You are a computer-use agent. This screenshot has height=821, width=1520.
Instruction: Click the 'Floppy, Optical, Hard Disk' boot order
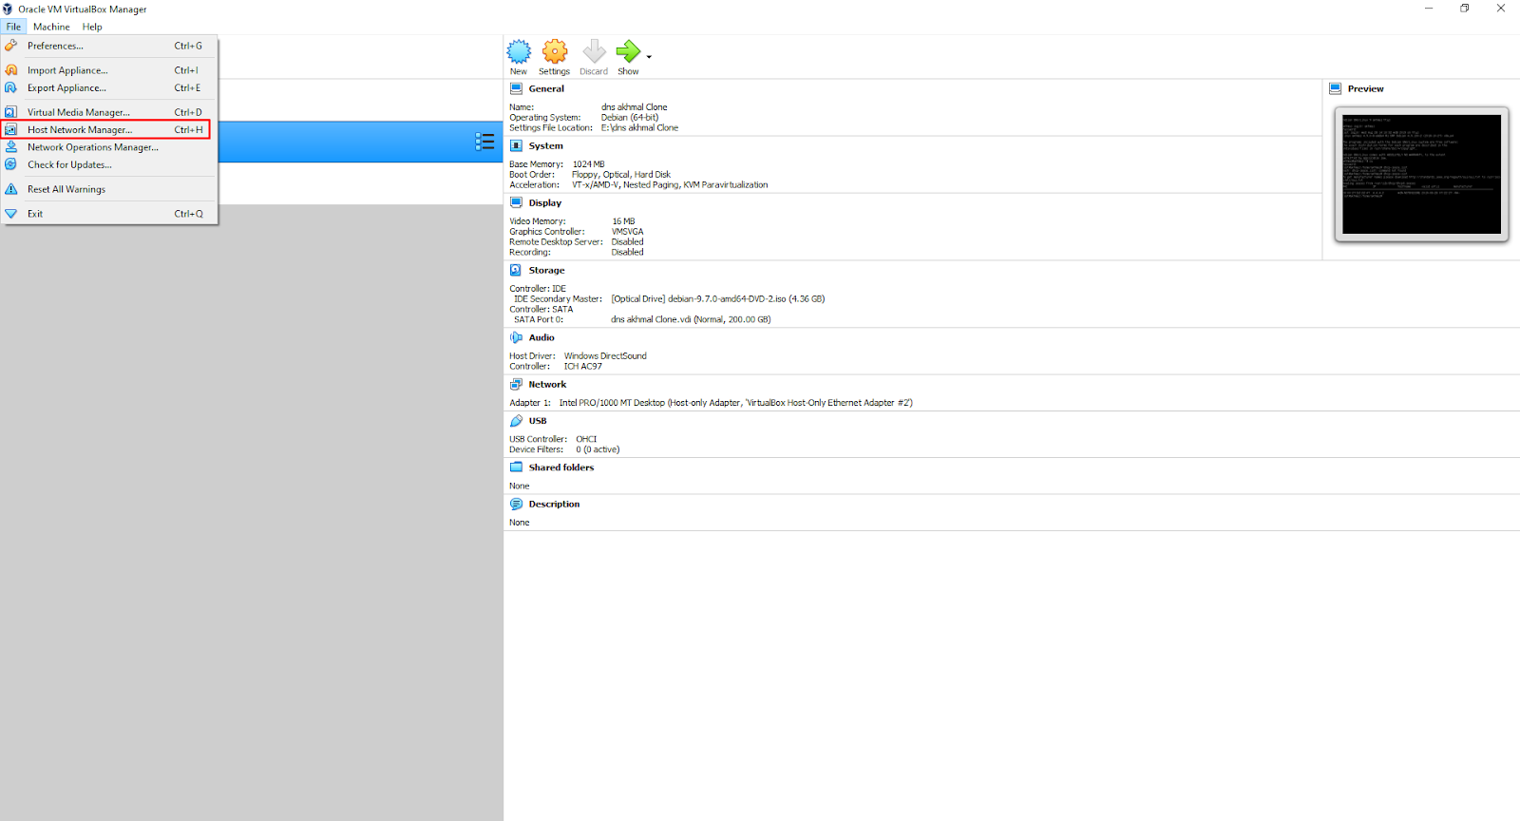pyautogui.click(x=621, y=175)
